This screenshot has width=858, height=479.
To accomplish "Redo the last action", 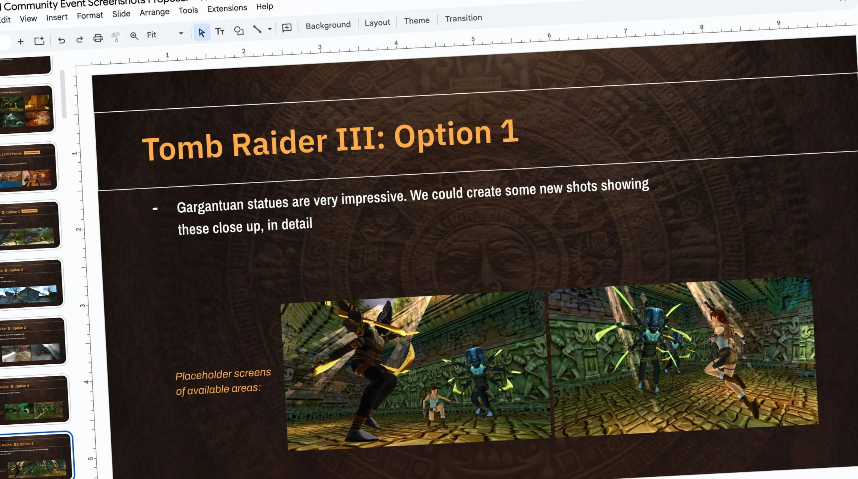I will coord(79,39).
